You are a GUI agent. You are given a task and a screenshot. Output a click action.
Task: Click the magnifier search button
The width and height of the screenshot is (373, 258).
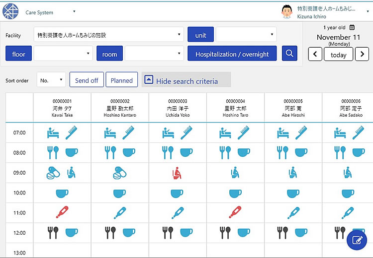[289, 53]
